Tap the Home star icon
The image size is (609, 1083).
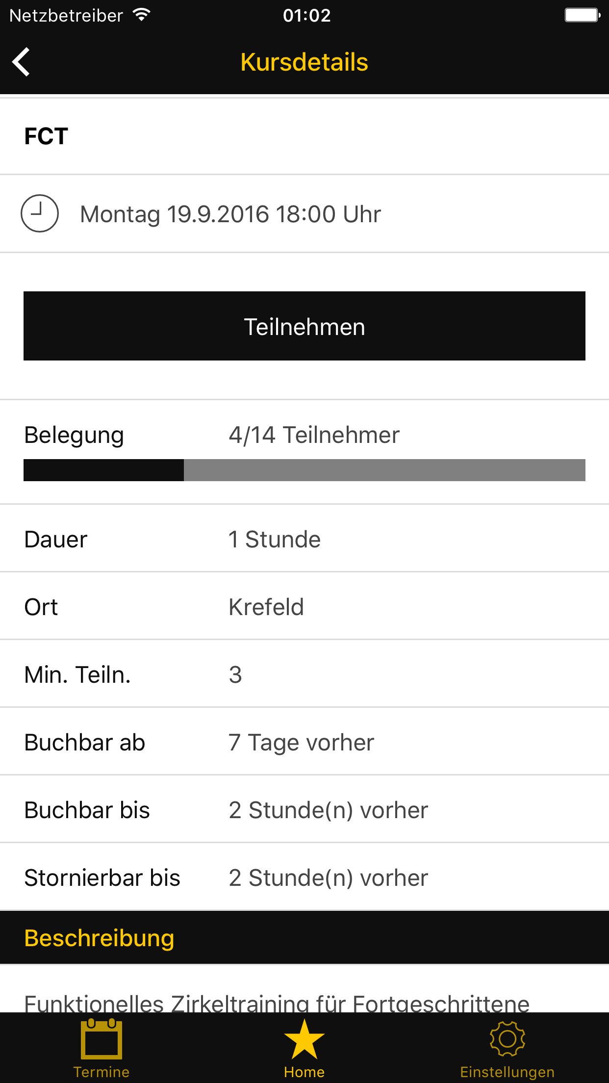[x=304, y=1040]
